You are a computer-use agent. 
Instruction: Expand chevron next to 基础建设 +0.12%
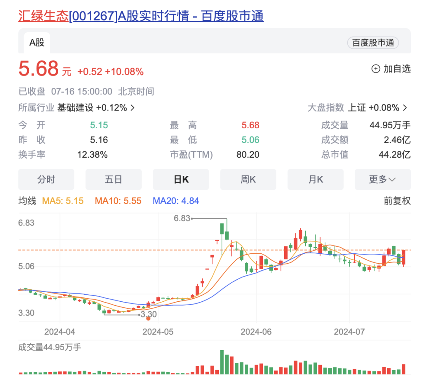[x=133, y=108]
